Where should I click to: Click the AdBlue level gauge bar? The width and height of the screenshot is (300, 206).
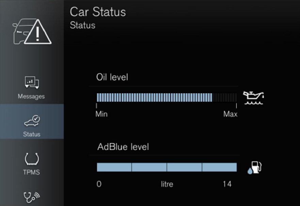(x=167, y=167)
